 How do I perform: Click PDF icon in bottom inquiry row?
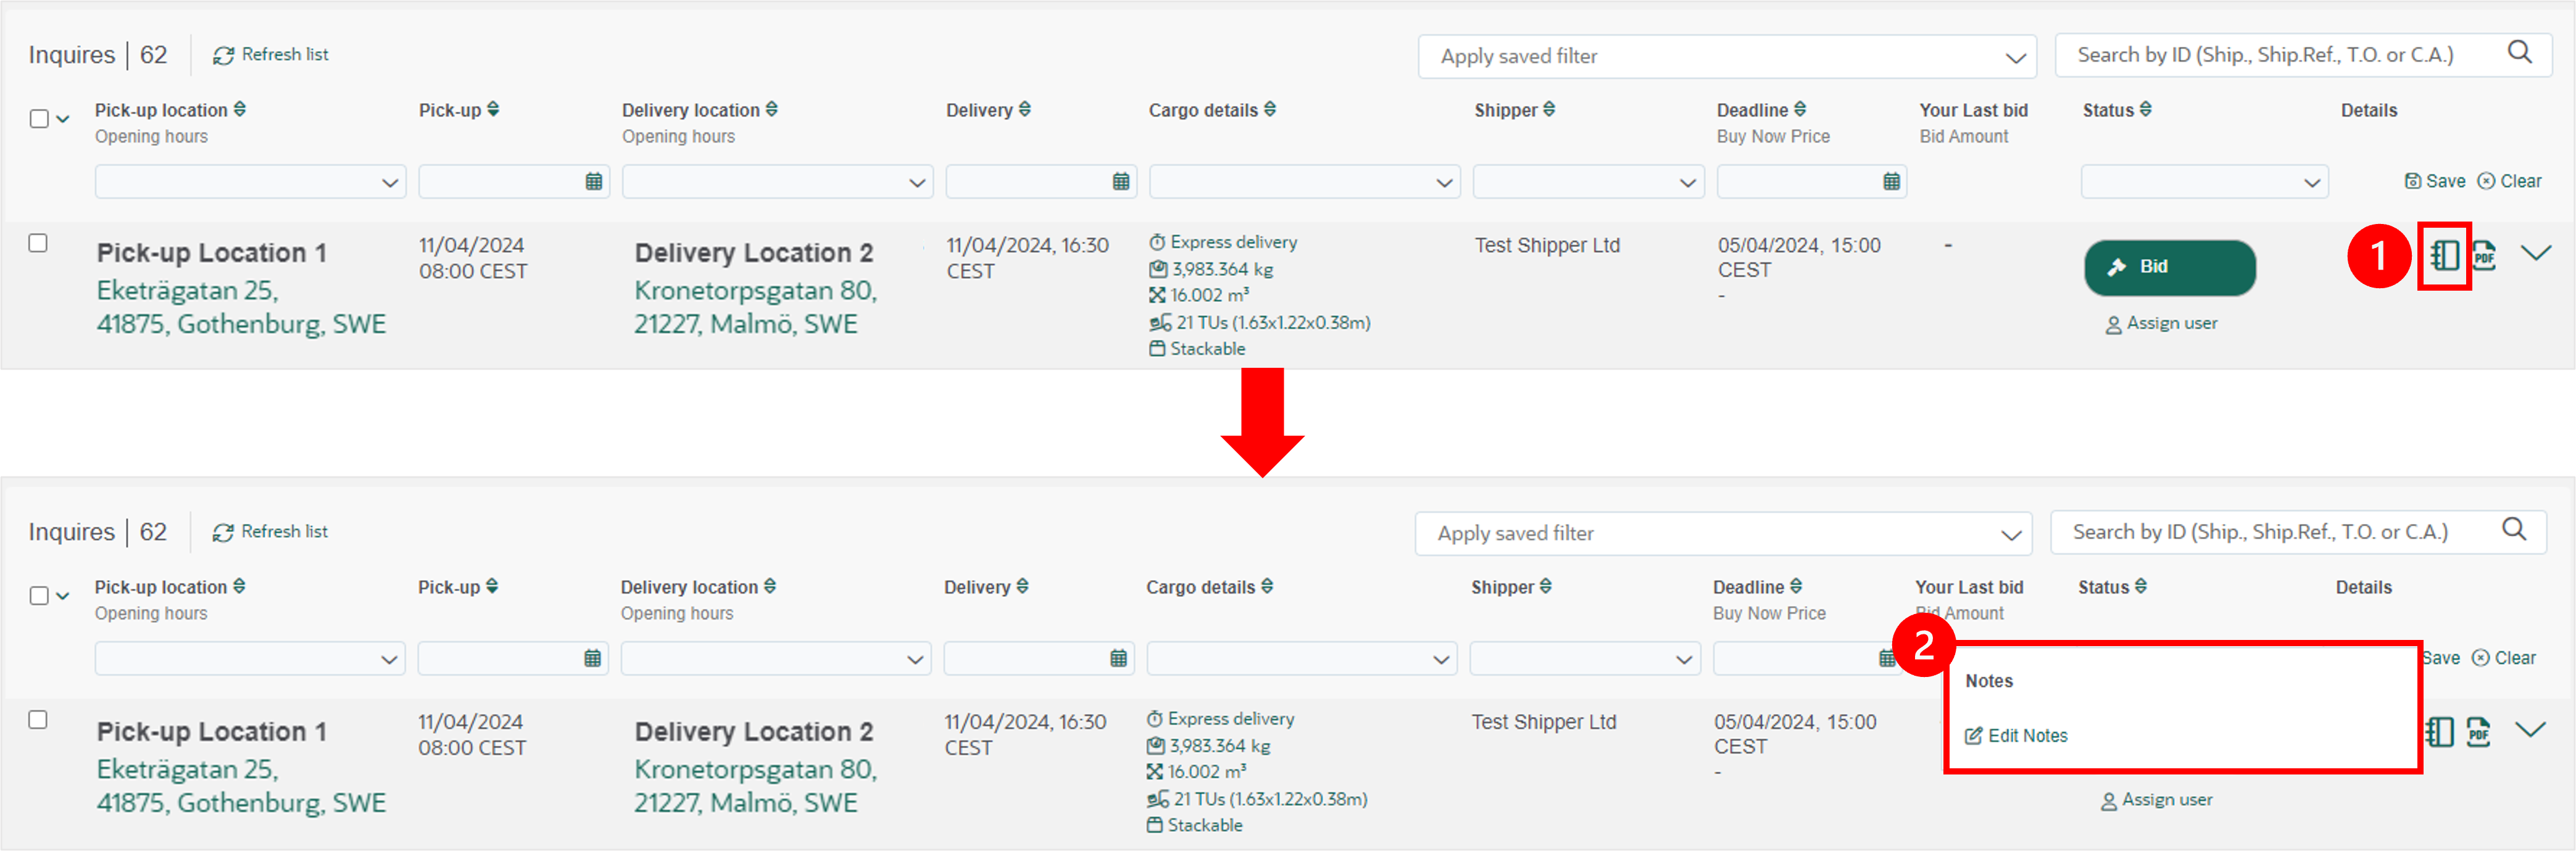pyautogui.click(x=2478, y=732)
